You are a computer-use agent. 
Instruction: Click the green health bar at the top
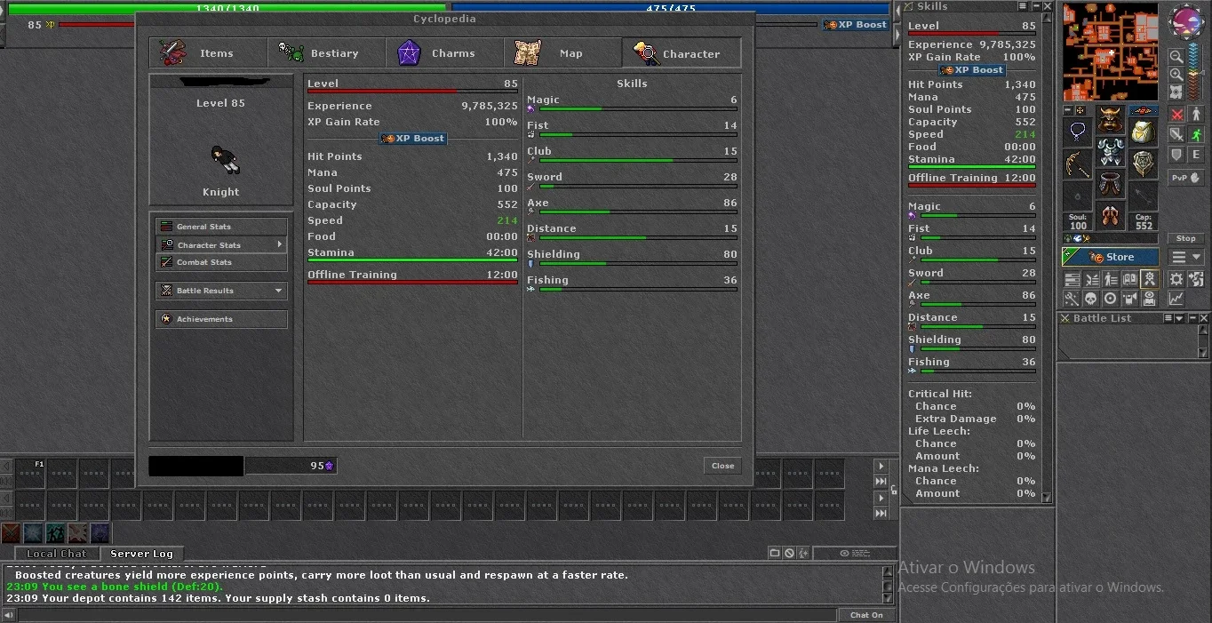point(227,8)
